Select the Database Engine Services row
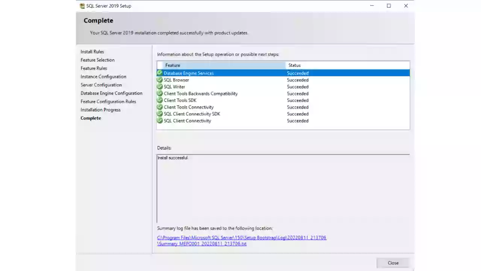481x271 pixels. [x=283, y=73]
